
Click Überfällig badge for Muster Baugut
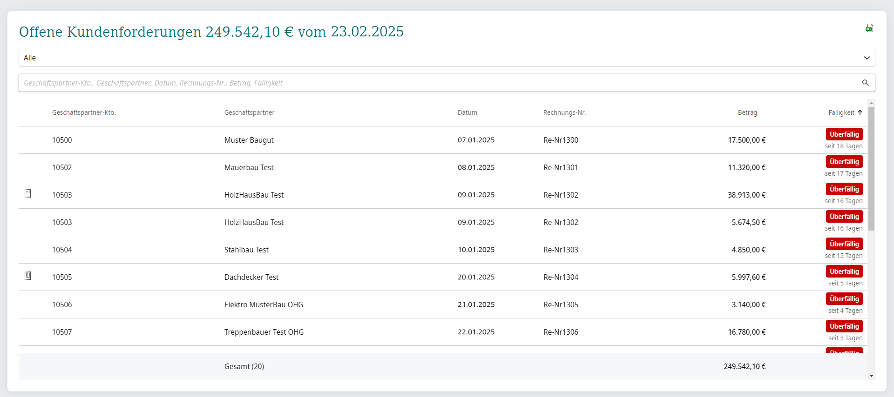[x=844, y=134]
